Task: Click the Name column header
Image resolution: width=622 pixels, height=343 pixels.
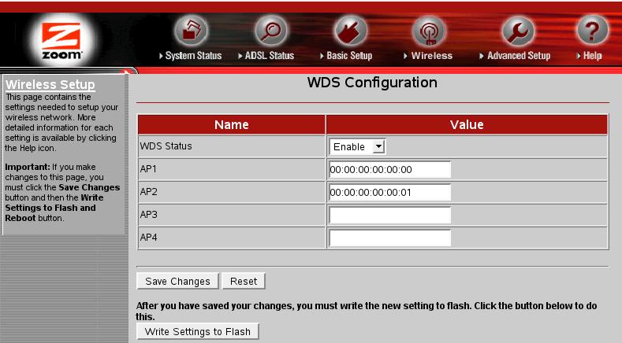Action: tap(231, 125)
